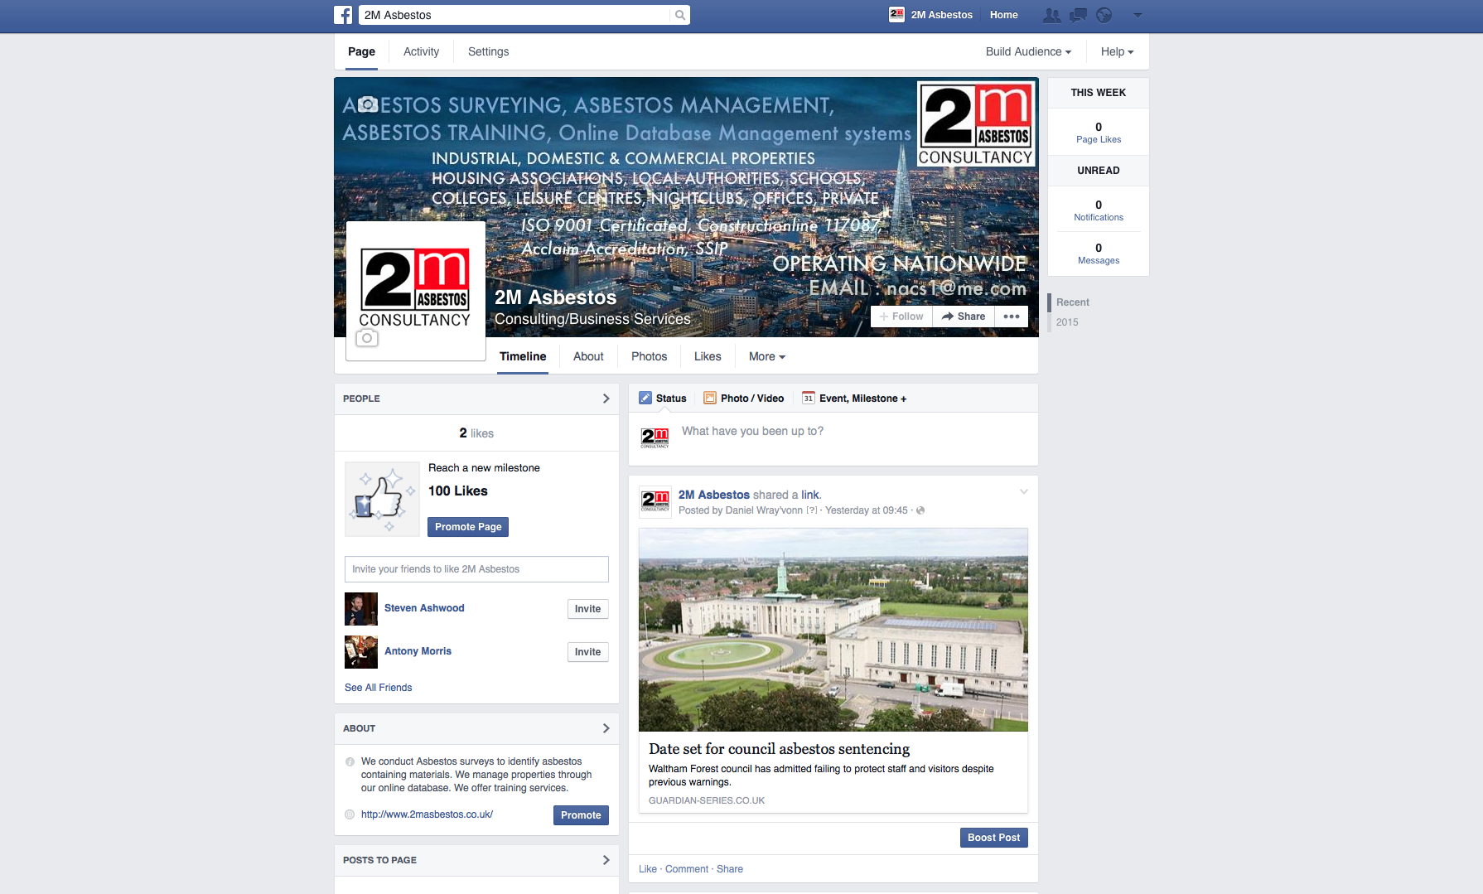Click the Facebook search input field
The width and height of the screenshot is (1483, 894).
(x=515, y=15)
